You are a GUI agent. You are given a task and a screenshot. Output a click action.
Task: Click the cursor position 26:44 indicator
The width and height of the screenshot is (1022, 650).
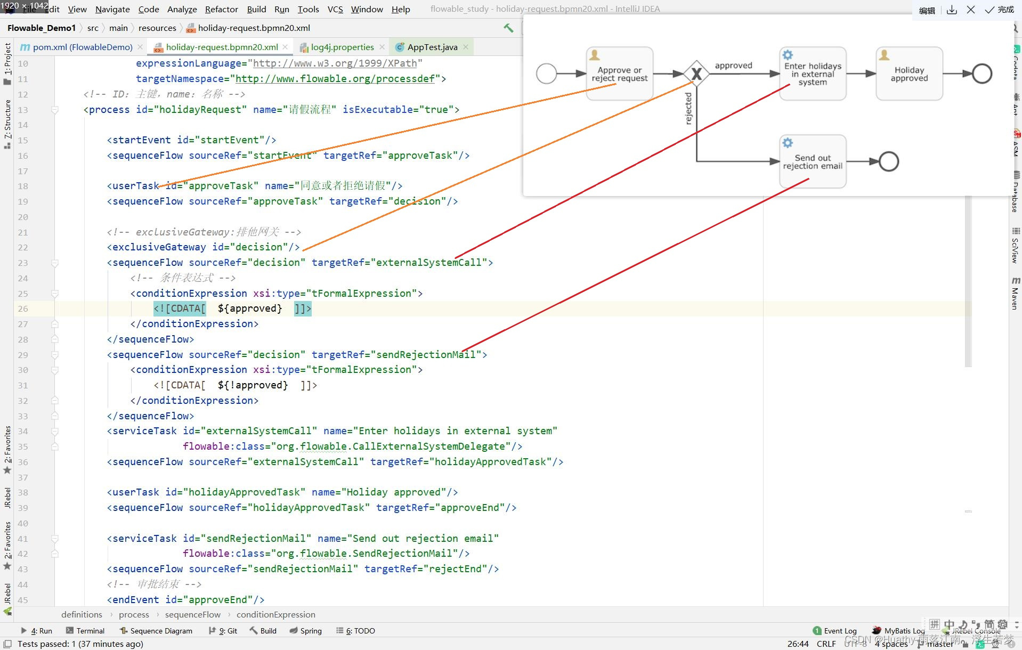click(798, 644)
